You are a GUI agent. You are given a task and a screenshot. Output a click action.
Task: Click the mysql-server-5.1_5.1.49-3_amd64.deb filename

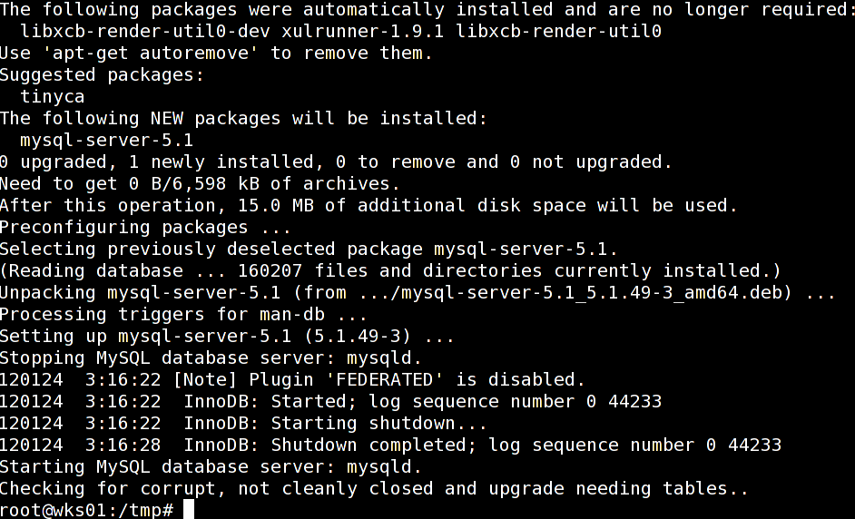click(x=596, y=293)
